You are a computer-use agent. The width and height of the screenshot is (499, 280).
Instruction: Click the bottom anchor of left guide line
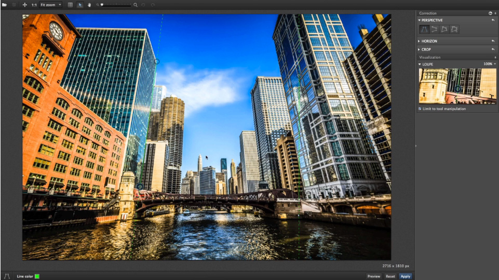140,186
